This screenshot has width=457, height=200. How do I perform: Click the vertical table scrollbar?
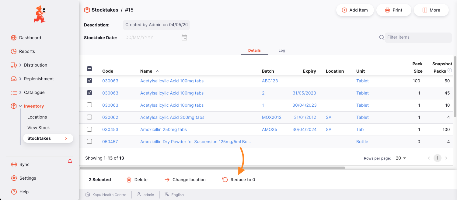(455, 87)
